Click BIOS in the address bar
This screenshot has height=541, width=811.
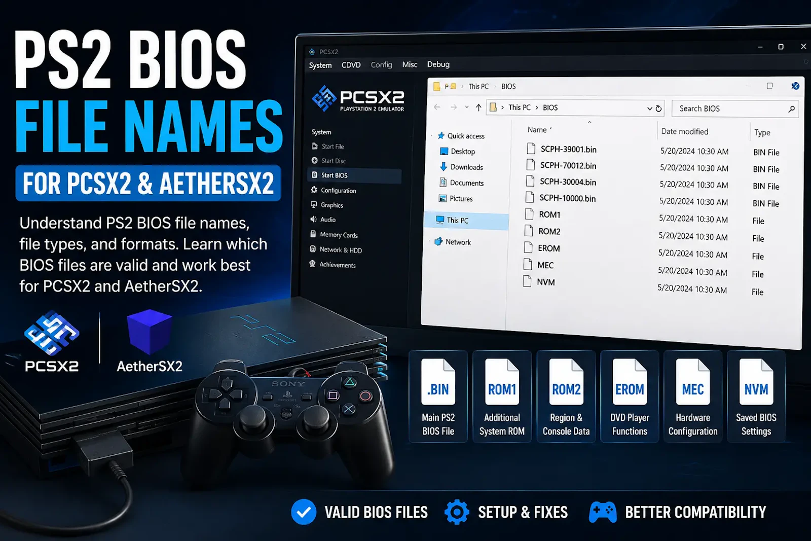click(550, 107)
